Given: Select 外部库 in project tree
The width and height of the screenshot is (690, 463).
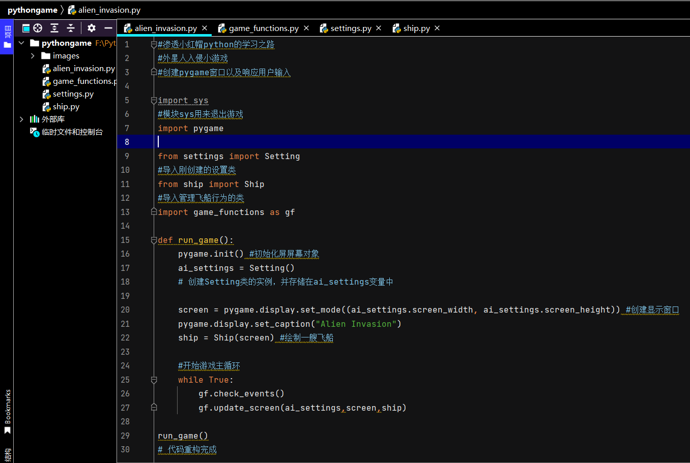Looking at the screenshot, I should pos(53,119).
